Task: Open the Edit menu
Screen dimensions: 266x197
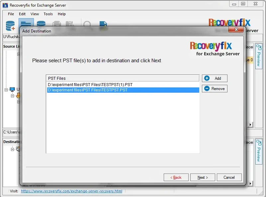Action: click(x=22, y=14)
